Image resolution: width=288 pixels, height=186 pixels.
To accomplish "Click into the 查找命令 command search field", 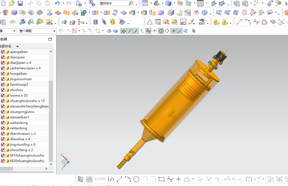I will 114,3.
